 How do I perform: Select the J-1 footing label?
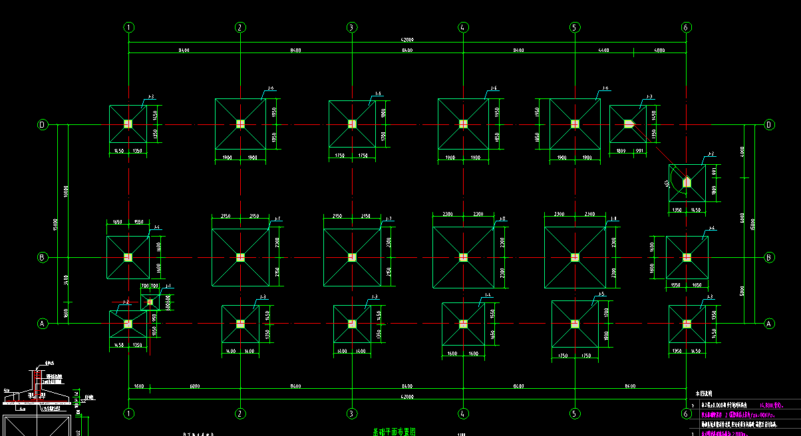click(x=168, y=286)
